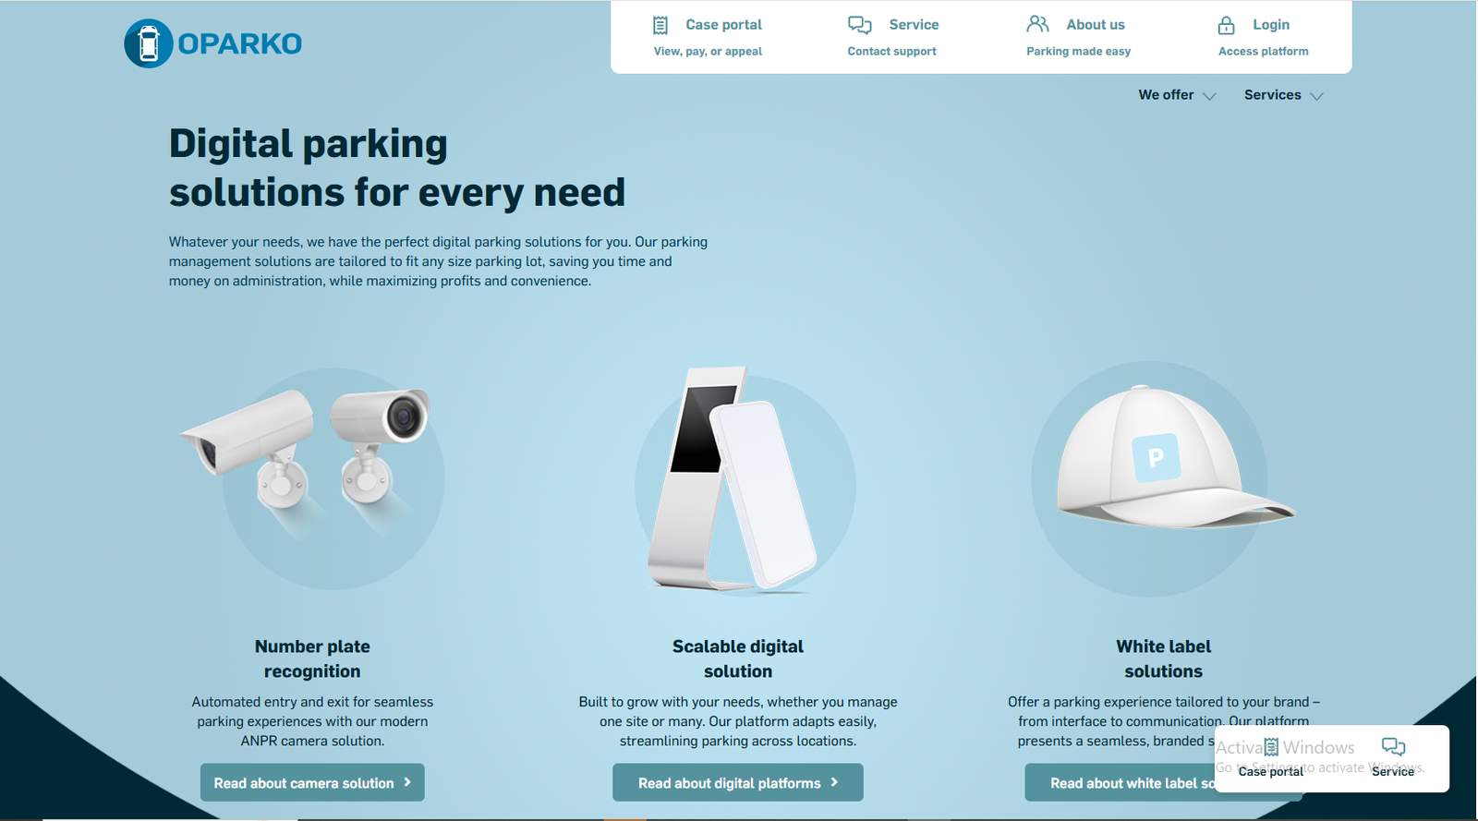Click the floating Case portal icon
Image resolution: width=1478 pixels, height=821 pixels.
coord(1271,747)
